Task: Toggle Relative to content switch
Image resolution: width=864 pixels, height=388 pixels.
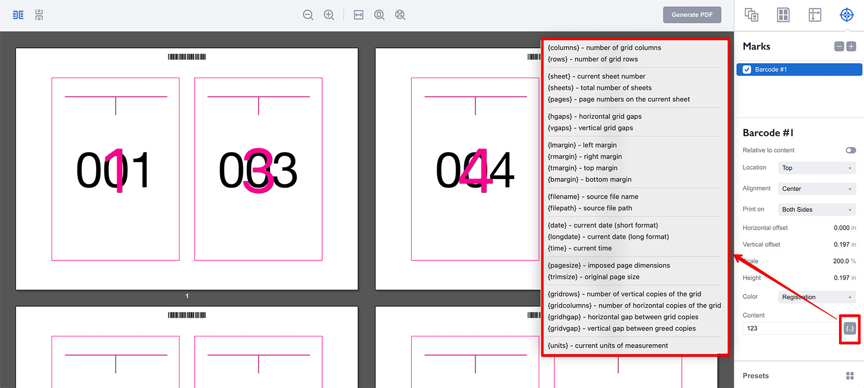Action: (850, 150)
